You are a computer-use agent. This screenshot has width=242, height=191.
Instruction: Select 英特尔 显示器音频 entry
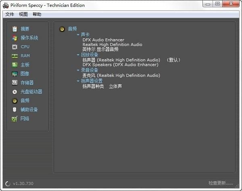[x=100, y=49]
